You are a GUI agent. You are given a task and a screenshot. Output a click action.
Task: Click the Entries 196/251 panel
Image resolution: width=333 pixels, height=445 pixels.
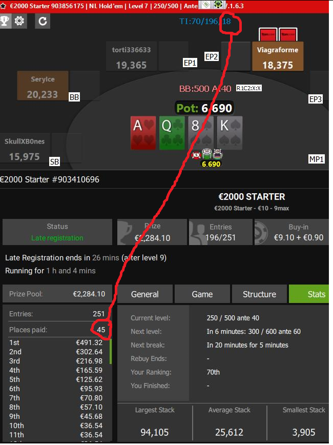point(220,232)
